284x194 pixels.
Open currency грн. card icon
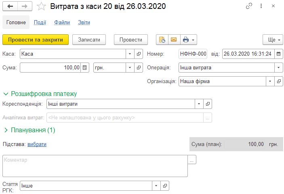tap(139, 68)
